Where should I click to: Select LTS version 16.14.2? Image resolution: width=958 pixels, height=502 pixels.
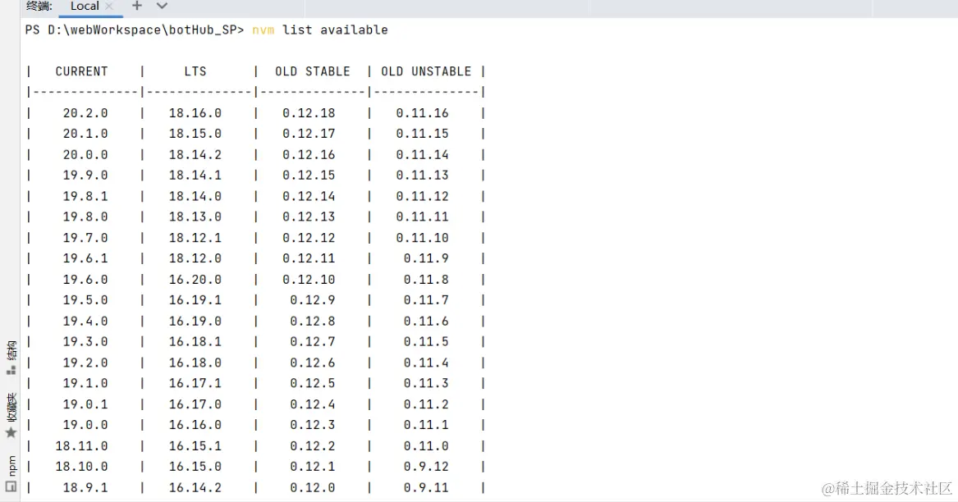(x=195, y=487)
